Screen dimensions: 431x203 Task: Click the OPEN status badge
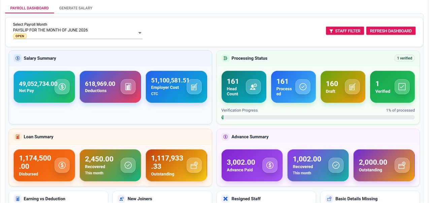pyautogui.click(x=20, y=36)
